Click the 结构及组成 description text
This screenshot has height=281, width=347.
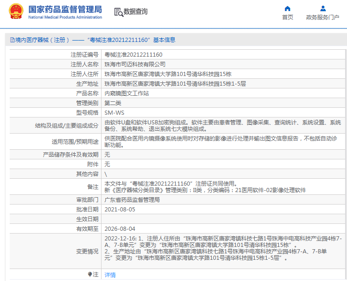pos(222,126)
